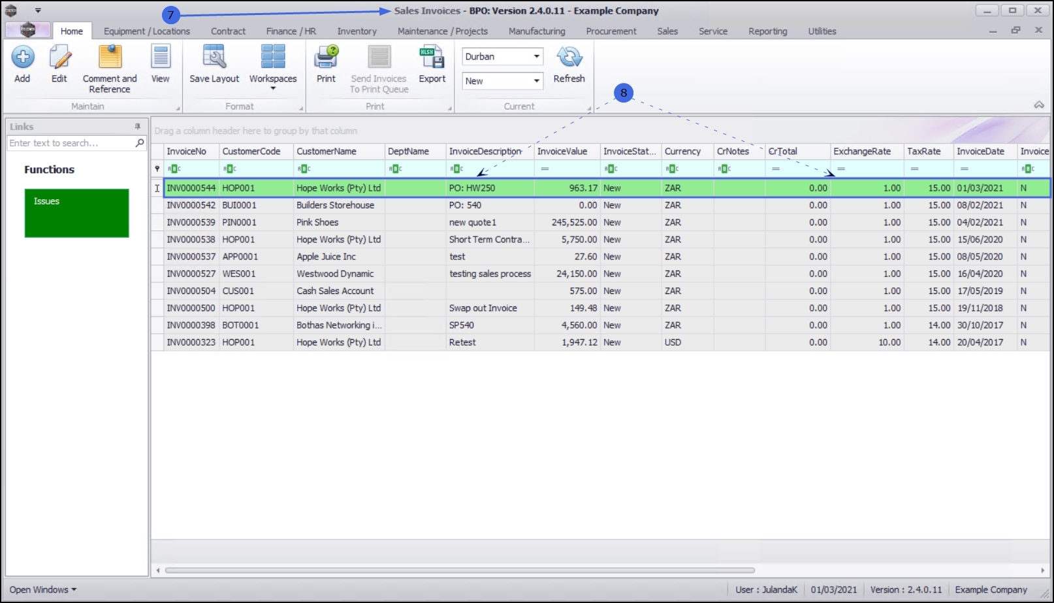Click the application logo button

27,30
